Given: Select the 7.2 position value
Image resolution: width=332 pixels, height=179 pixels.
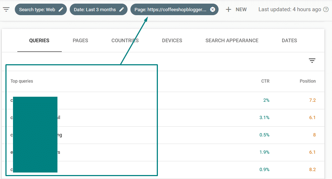Looking at the screenshot, I should point(312,100).
